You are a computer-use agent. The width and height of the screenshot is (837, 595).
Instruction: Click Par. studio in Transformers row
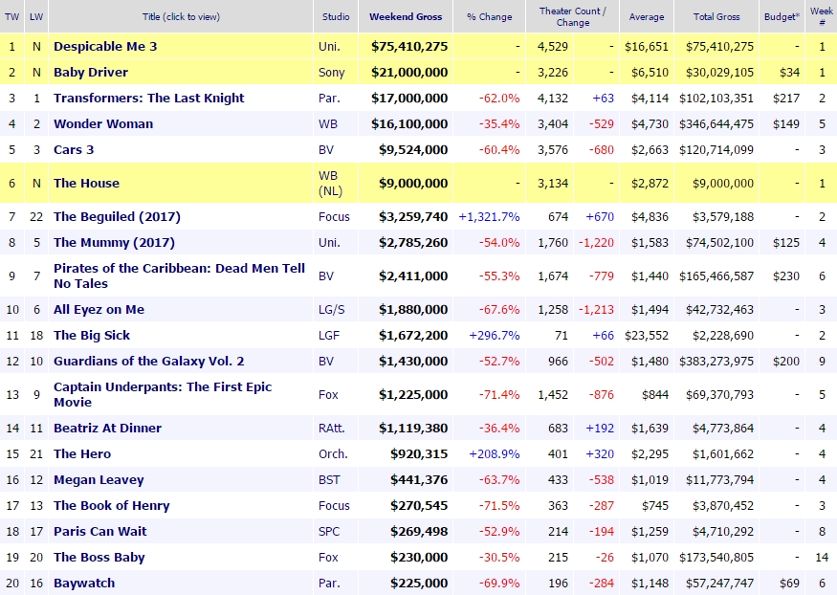click(x=327, y=99)
